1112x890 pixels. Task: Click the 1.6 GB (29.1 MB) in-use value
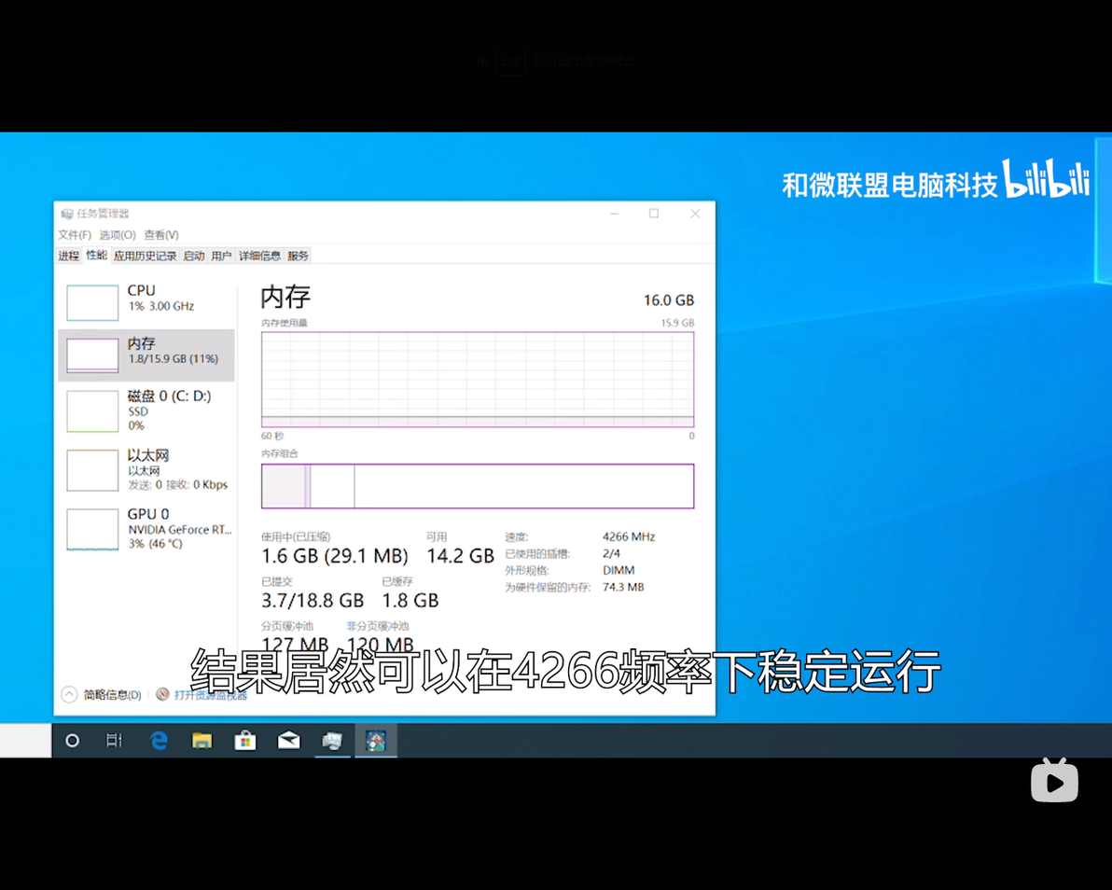tap(335, 556)
